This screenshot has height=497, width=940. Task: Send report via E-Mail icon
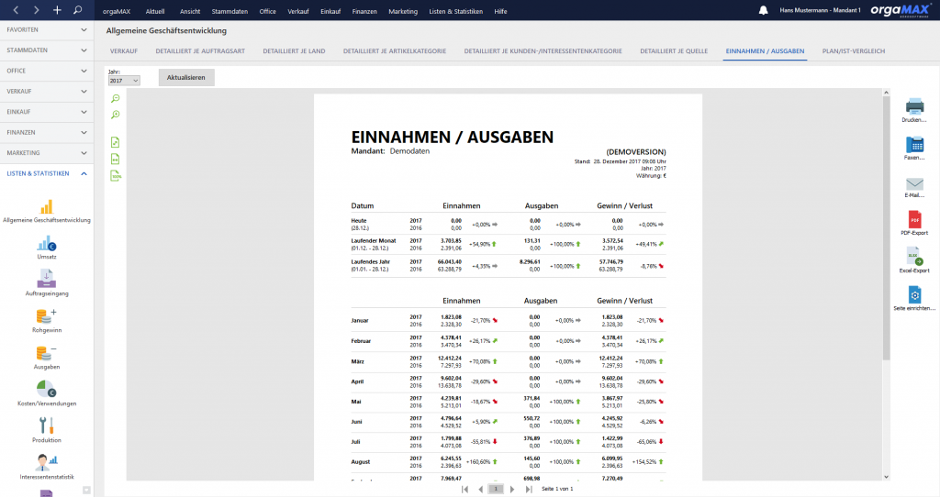pos(914,183)
